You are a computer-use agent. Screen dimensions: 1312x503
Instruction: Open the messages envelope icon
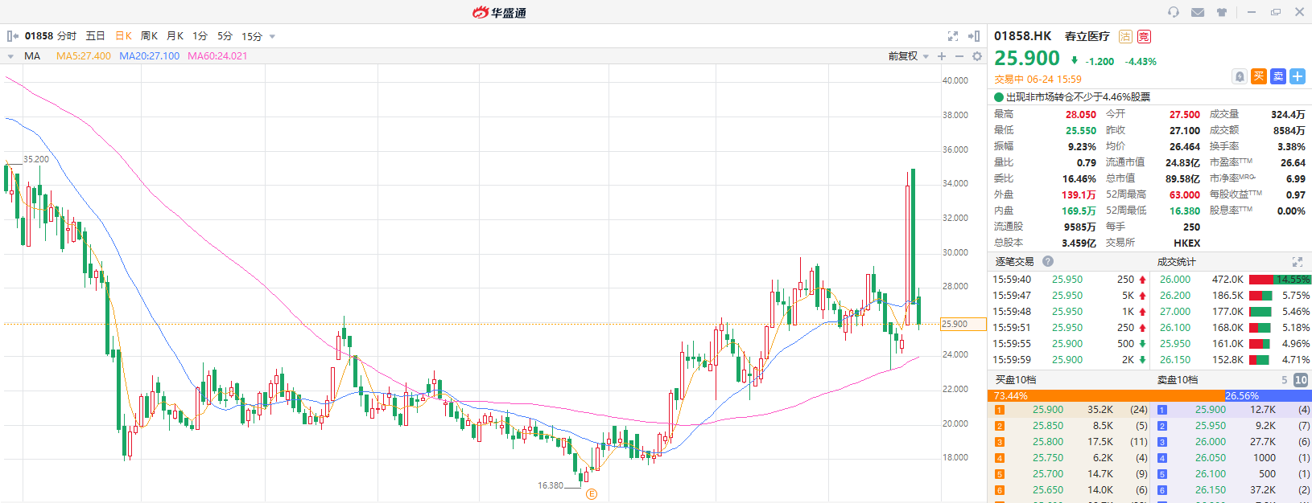1198,12
